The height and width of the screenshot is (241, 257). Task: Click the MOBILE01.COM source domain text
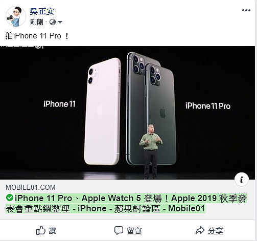31,187
